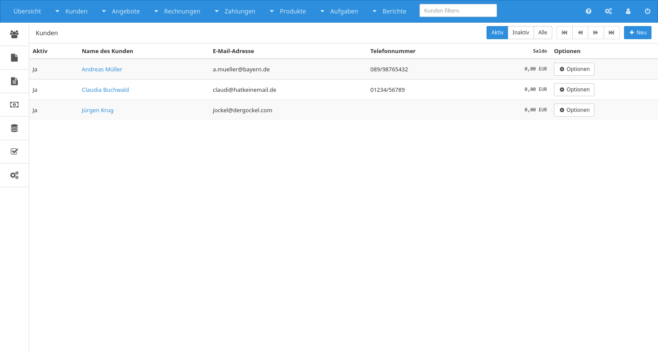The height and width of the screenshot is (352, 658).
Task: Expand the Zahlungen dropdown menu
Action: [x=235, y=11]
